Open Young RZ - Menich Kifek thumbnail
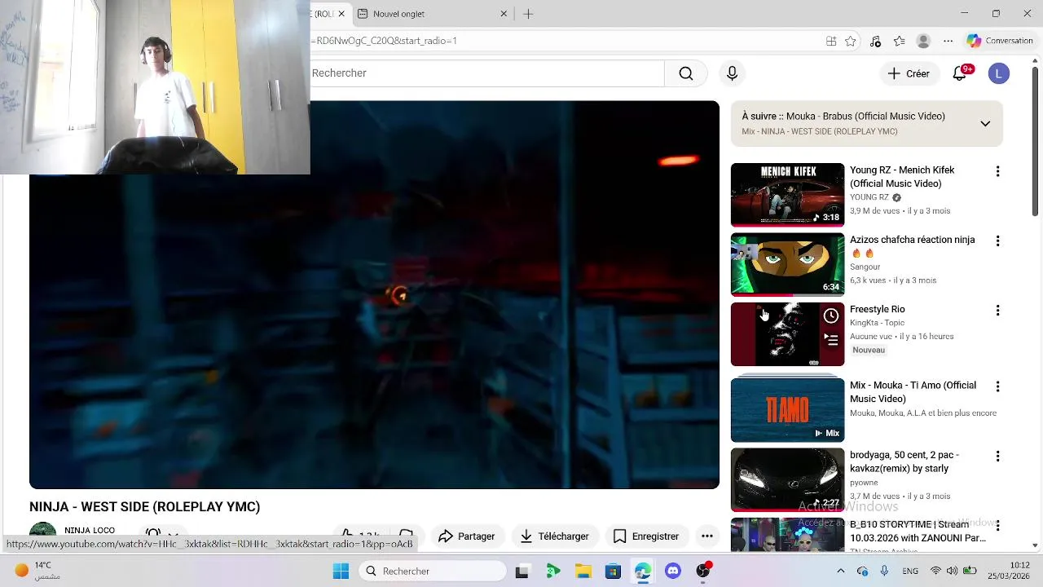1043x587 pixels. (x=787, y=194)
